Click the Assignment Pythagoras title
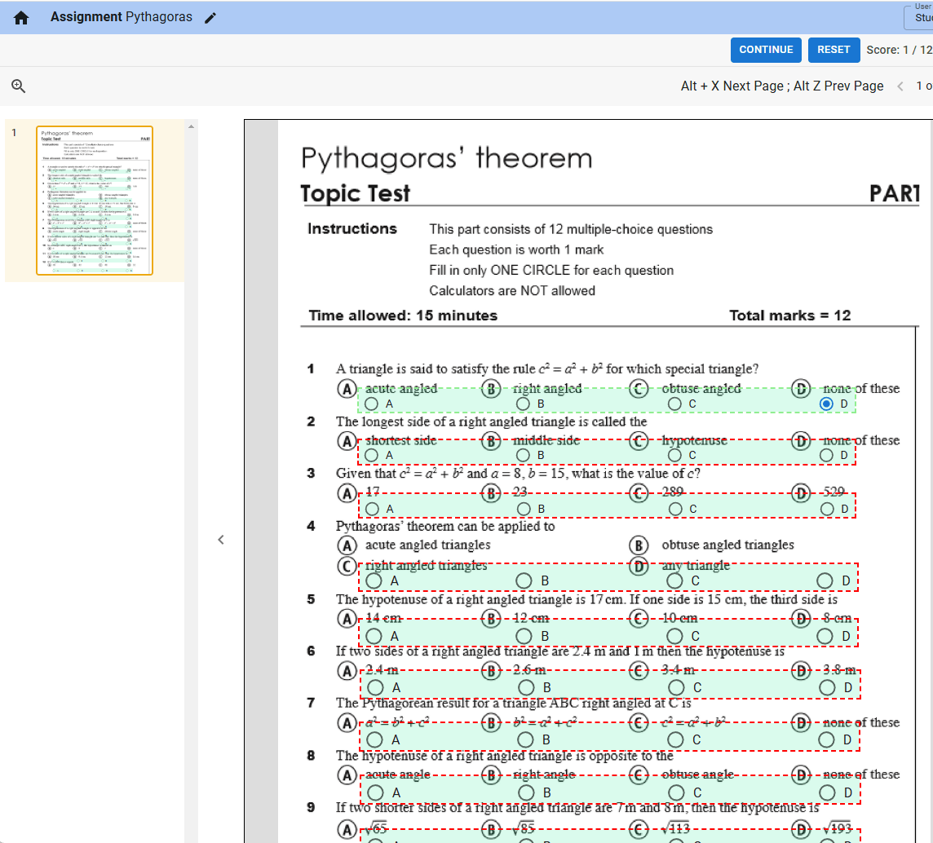The image size is (933, 843). click(x=122, y=17)
